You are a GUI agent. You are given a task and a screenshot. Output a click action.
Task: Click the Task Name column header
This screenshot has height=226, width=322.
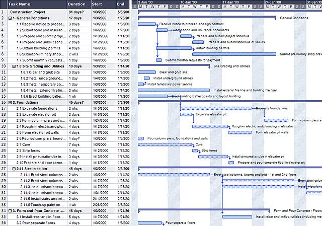(x=37, y=4)
